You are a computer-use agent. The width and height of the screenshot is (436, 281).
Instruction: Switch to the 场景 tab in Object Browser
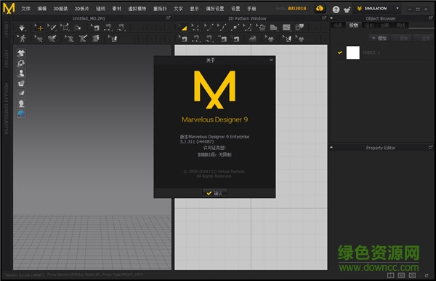click(338, 25)
